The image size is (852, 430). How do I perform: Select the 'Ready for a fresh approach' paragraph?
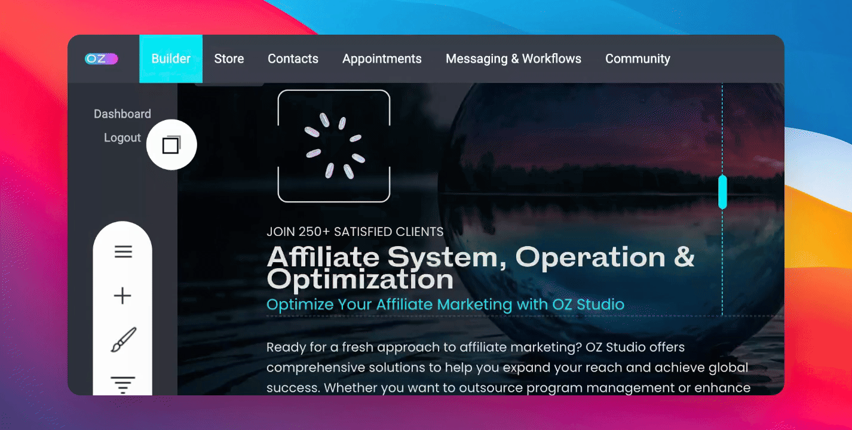click(508, 367)
